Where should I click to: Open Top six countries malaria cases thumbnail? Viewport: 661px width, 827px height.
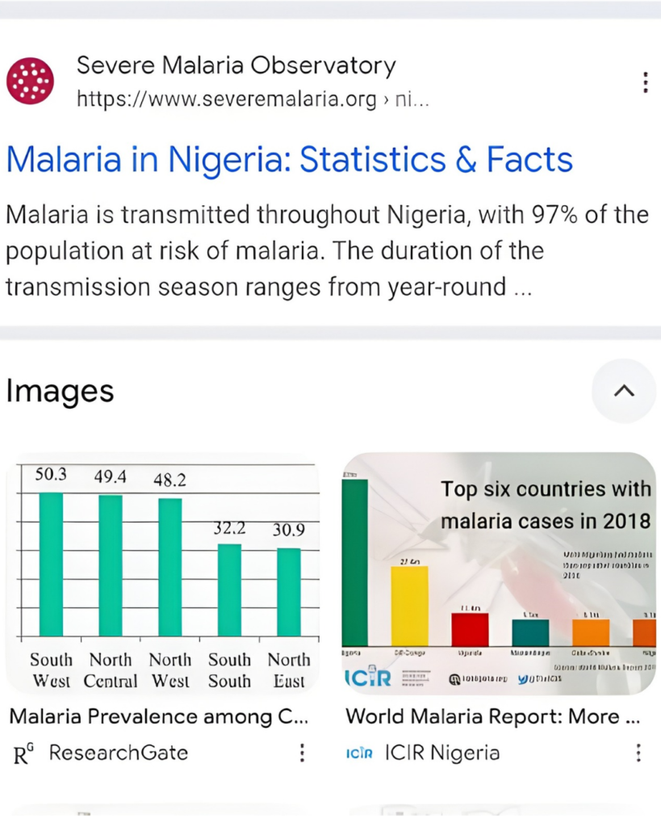tap(499, 573)
